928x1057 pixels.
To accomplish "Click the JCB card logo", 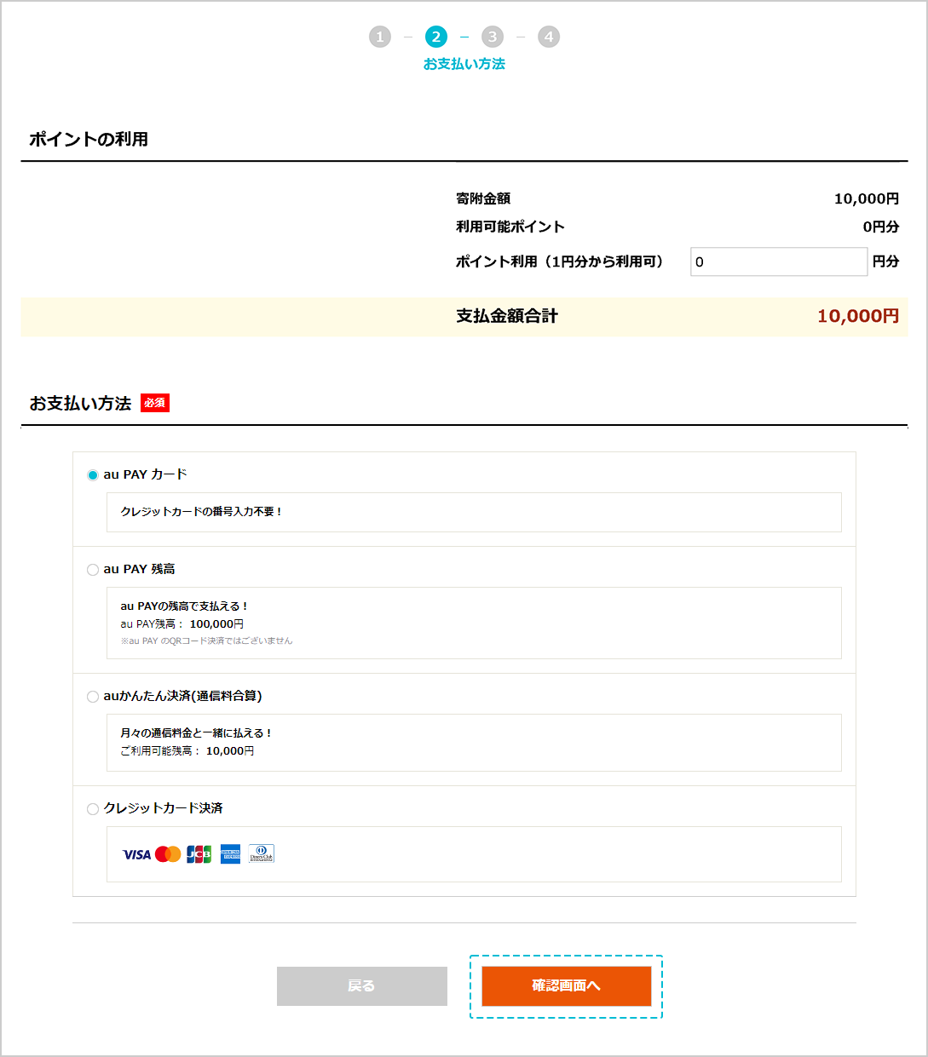I will click(x=199, y=854).
